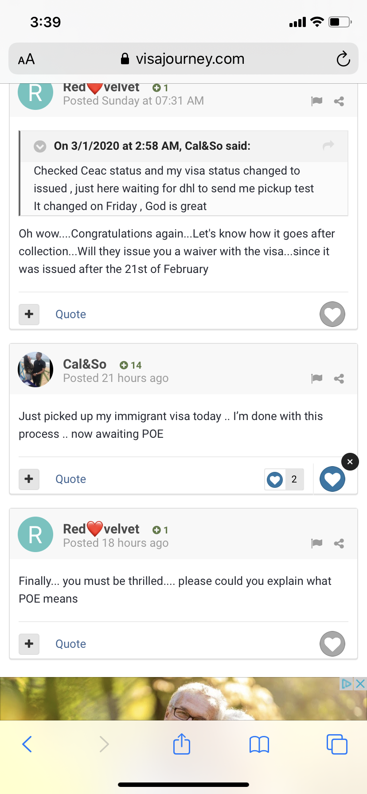Report Cal&So's post with flag icon

click(x=316, y=378)
